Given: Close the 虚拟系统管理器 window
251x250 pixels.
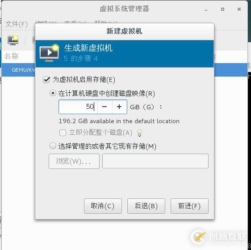Looking at the screenshot, I should (239, 9).
